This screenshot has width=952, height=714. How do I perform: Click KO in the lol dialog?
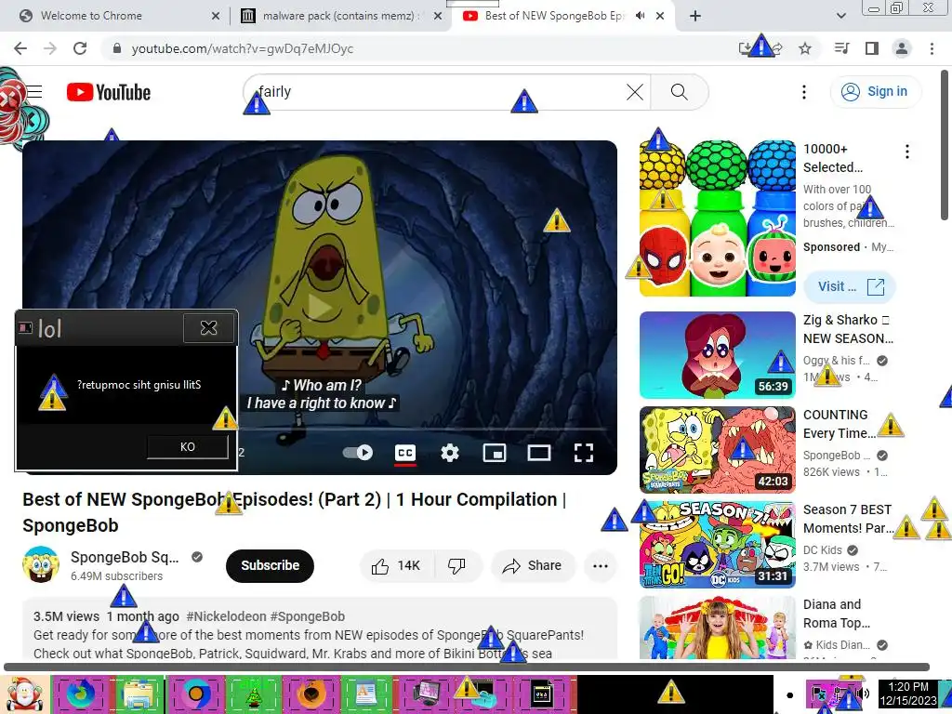tap(188, 447)
